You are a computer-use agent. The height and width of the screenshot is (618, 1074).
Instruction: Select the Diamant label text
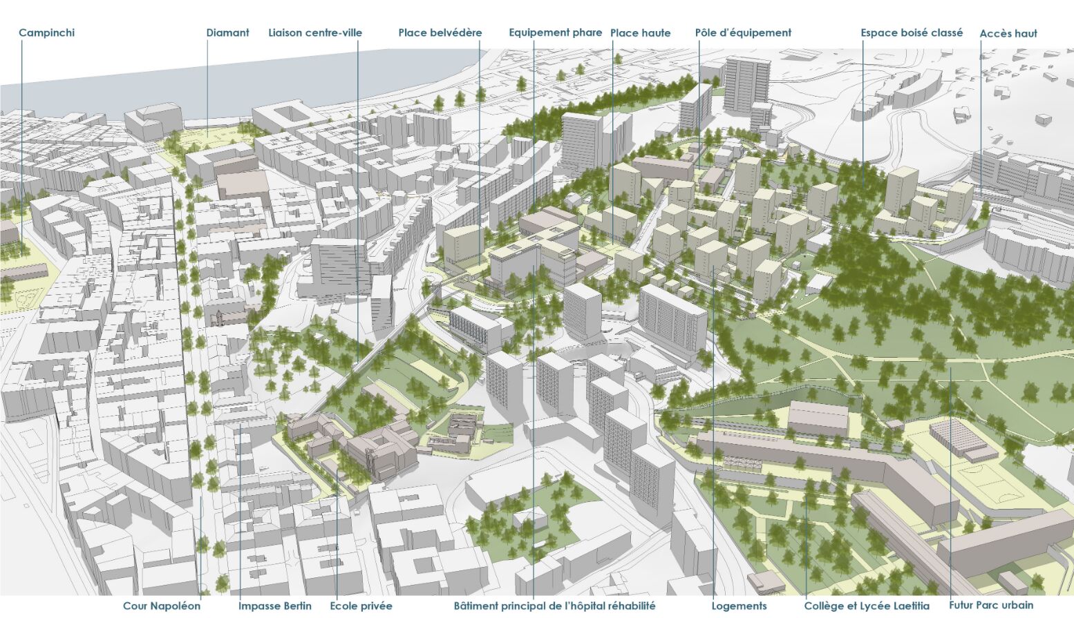tap(227, 32)
